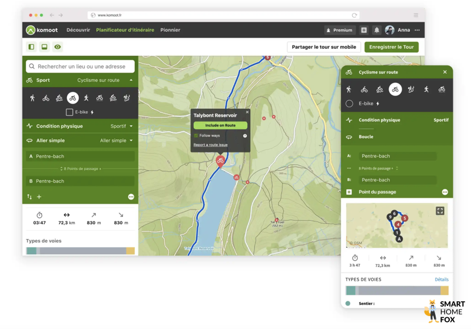
Task: Open the Pionnier menu item
Action: click(x=170, y=30)
